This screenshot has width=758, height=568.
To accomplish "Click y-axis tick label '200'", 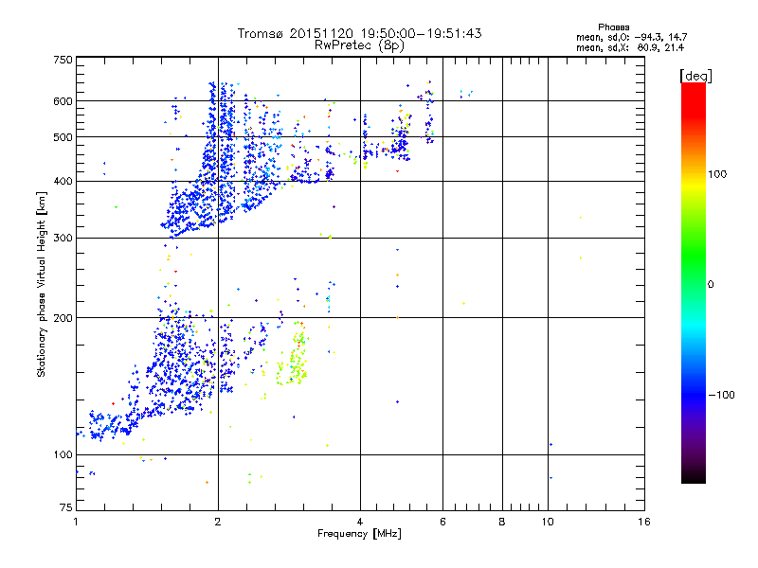I will point(63,318).
